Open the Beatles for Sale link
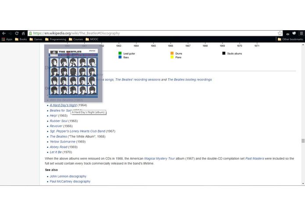 pyautogui.click(x=60, y=111)
